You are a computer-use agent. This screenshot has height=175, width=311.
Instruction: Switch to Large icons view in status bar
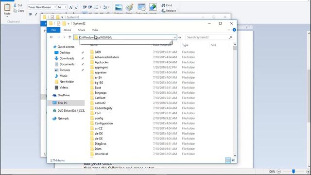[x=233, y=160]
